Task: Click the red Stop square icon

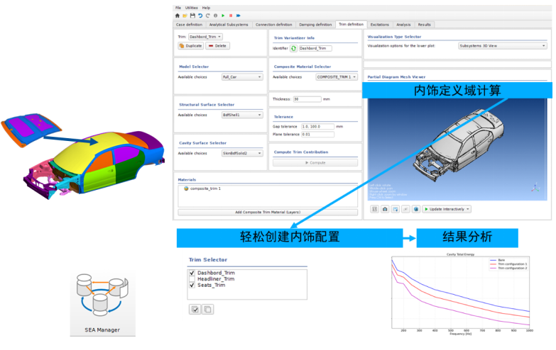Action: (x=231, y=16)
